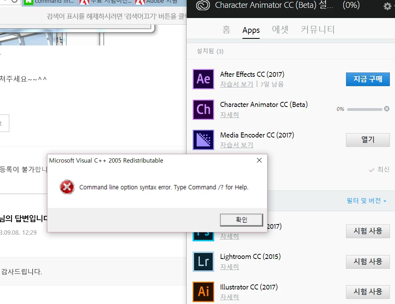The image size is (395, 304).
Task: Click the Creative Cloud logo icon
Action: coord(203,5)
